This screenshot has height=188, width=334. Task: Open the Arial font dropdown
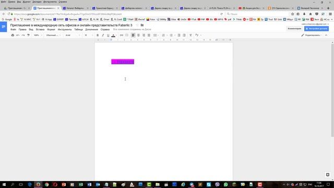pos(73,35)
